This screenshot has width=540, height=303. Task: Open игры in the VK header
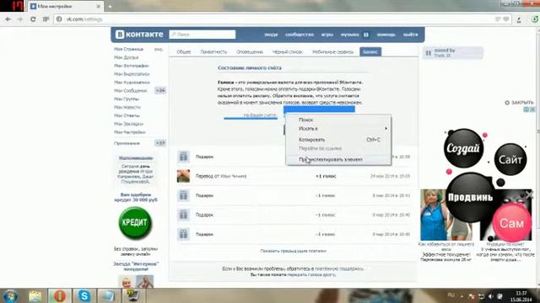pos(327,35)
